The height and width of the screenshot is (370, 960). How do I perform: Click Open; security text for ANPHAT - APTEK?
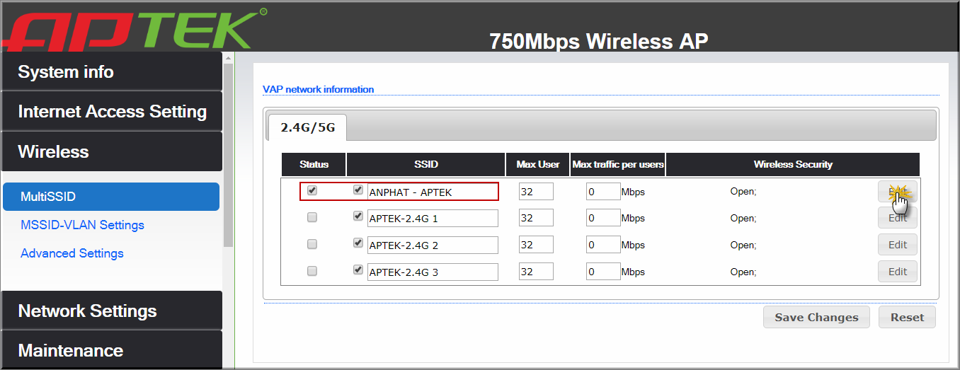pyautogui.click(x=743, y=191)
